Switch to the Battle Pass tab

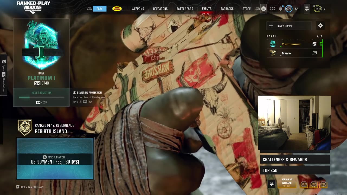click(185, 9)
